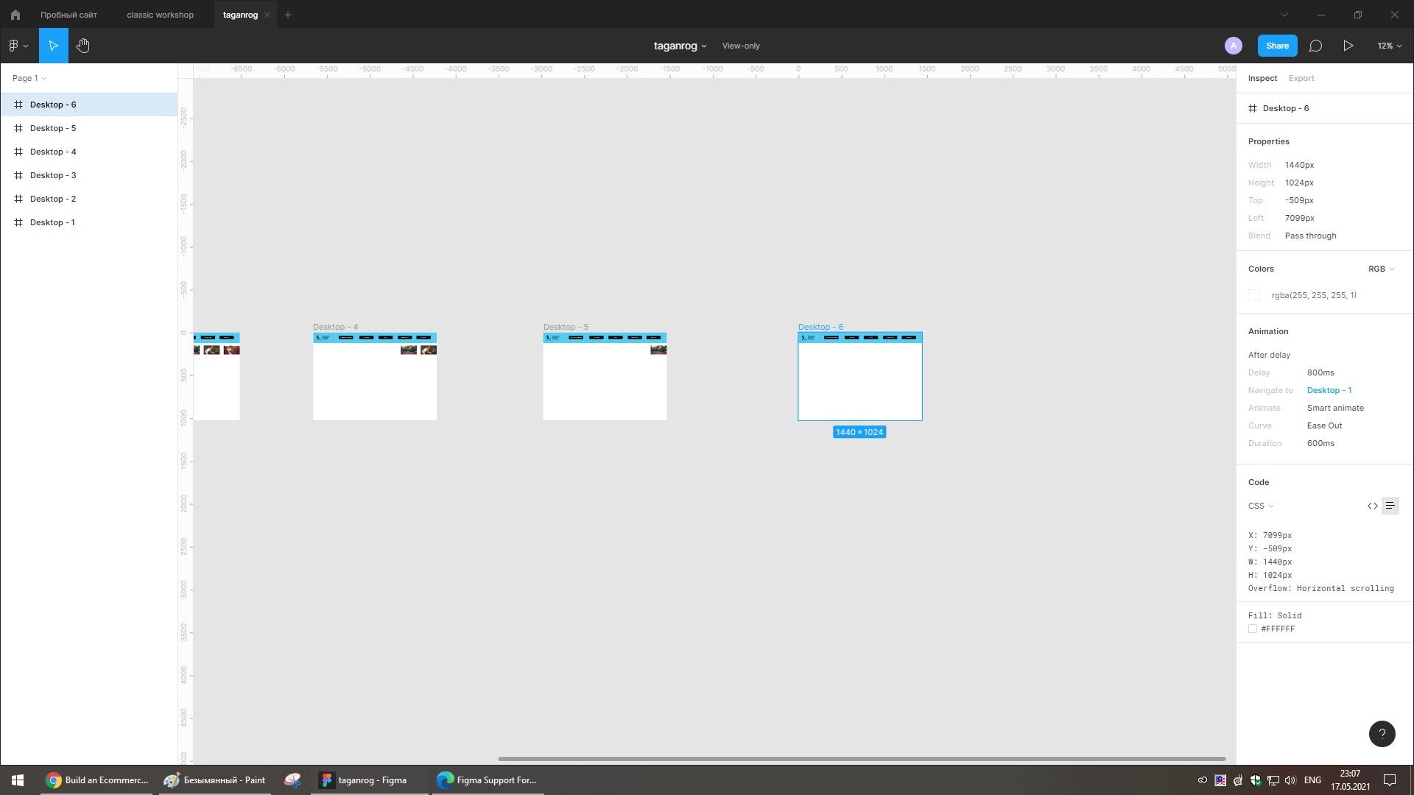This screenshot has width=1414, height=795.
Task: Select Desktop-6 frame thumbnail on canvas
Action: click(859, 375)
